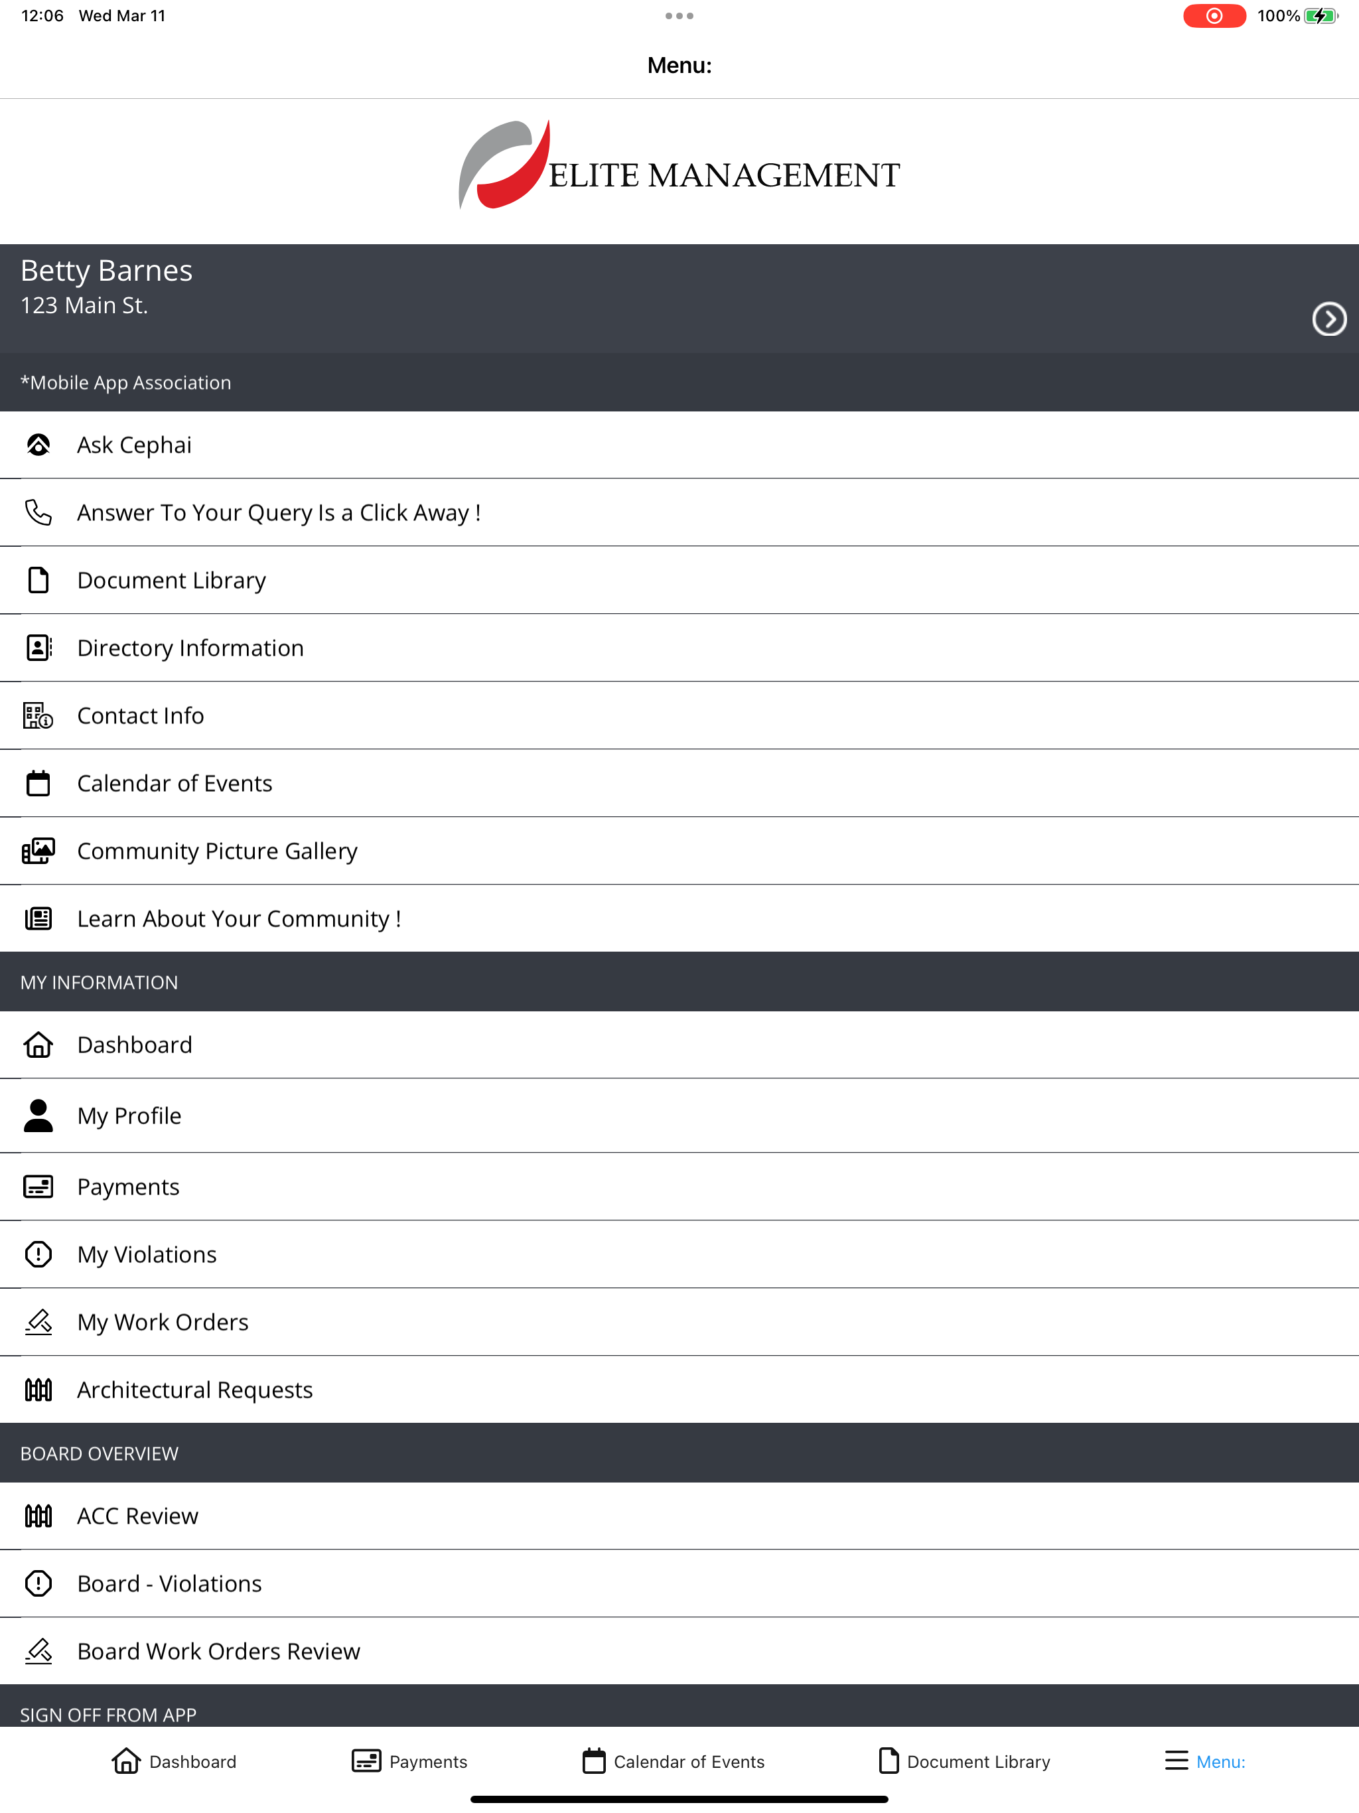Tap the Directory Information contact card icon

coord(38,648)
